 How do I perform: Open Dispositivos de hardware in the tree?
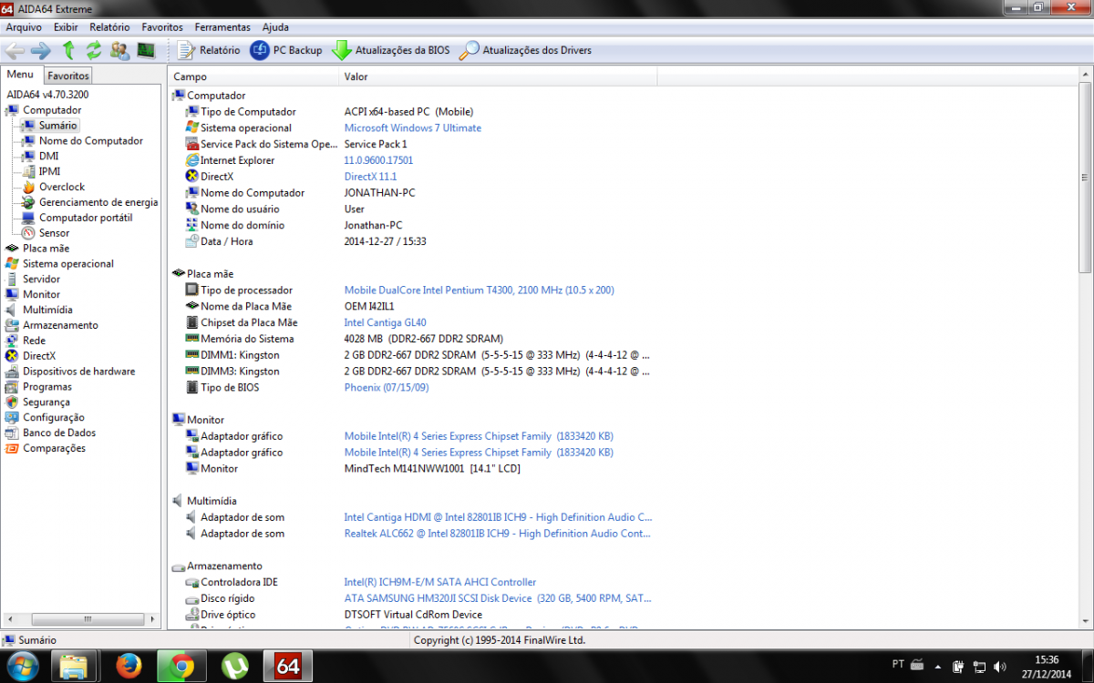pos(78,372)
